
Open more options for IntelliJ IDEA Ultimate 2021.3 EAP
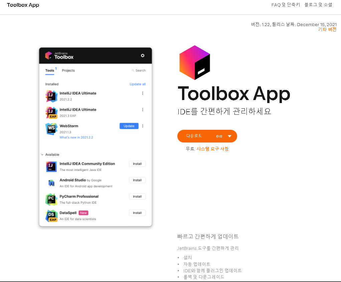pos(143,109)
